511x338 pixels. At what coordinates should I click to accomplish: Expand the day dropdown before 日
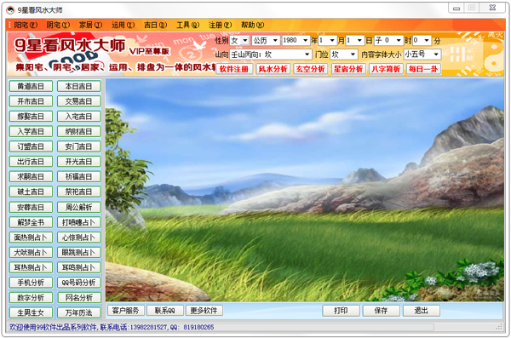(x=359, y=40)
